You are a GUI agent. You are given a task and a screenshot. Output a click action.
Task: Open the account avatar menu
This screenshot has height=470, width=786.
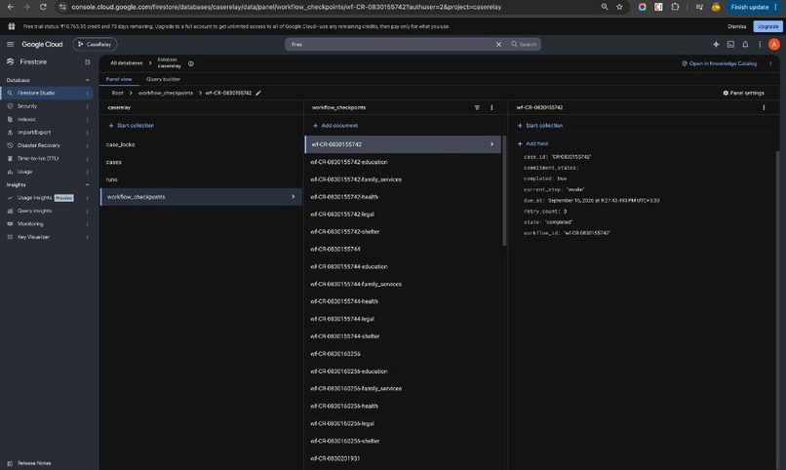click(773, 44)
